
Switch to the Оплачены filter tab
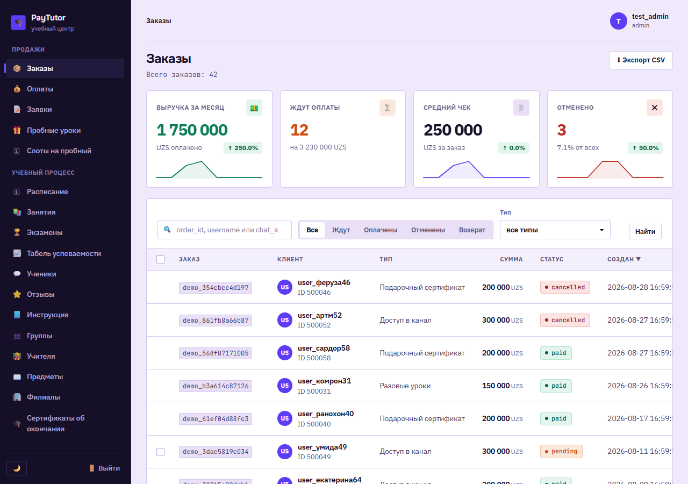click(x=381, y=230)
